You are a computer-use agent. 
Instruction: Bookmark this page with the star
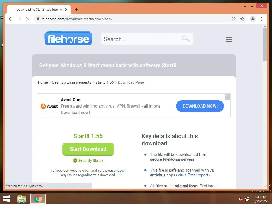pyautogui.click(x=242, y=19)
